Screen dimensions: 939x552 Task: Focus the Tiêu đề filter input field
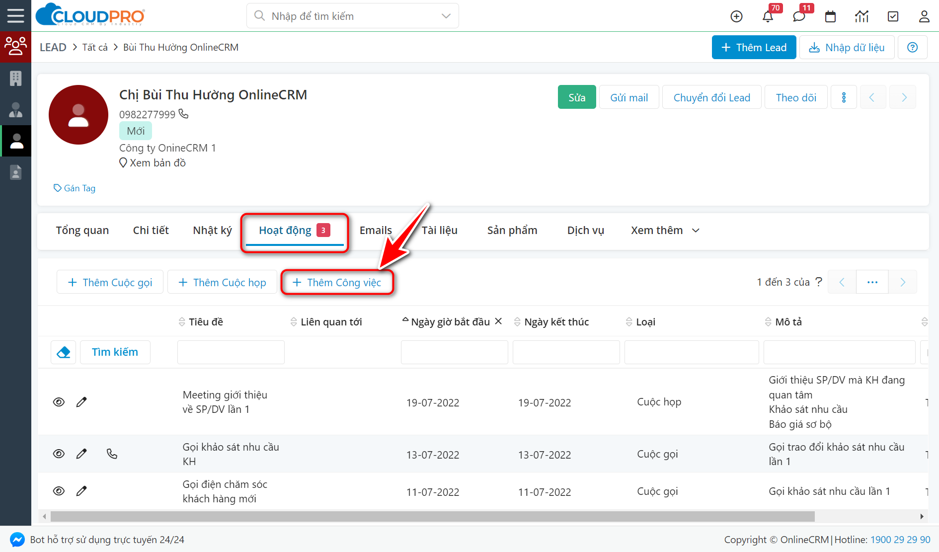231,352
